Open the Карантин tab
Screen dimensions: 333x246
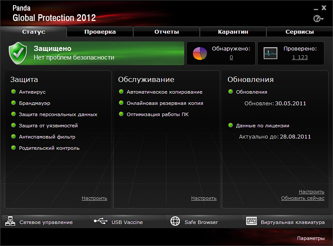[x=233, y=32]
